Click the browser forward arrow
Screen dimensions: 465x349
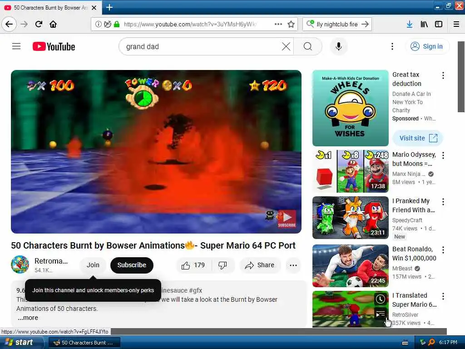24,24
